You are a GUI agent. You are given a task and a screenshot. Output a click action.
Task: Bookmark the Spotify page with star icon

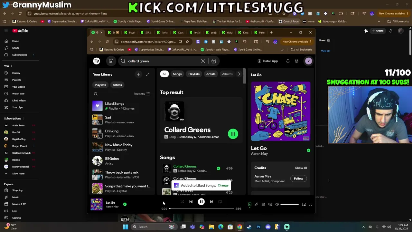tap(187, 42)
